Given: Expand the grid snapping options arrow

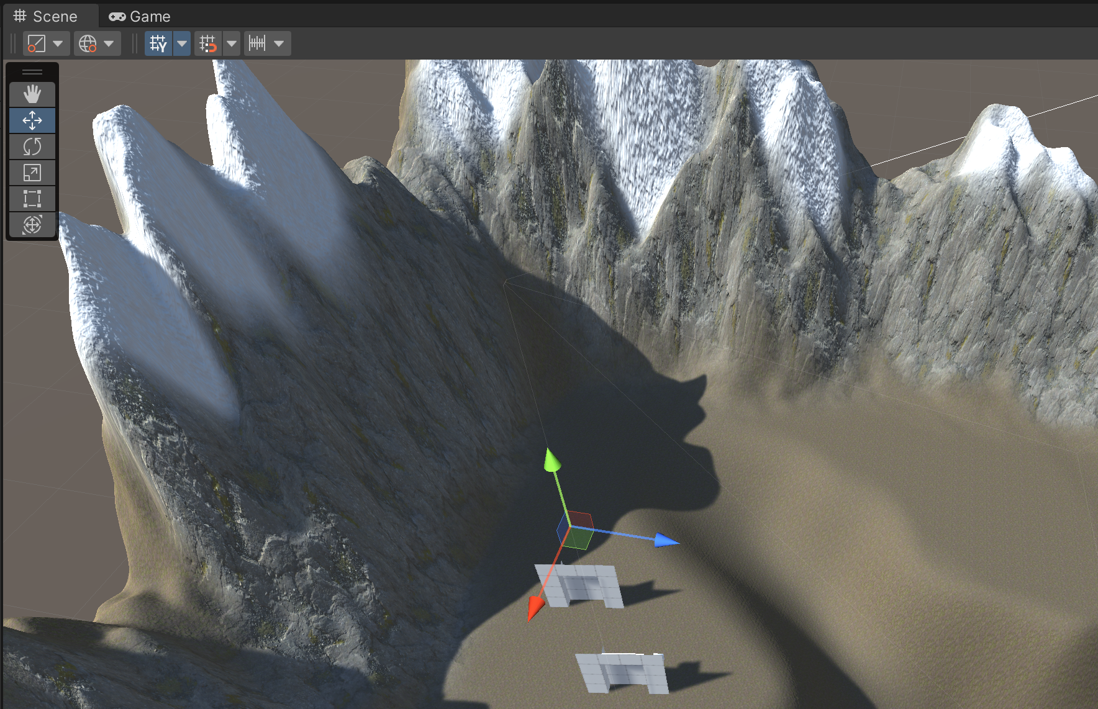Looking at the screenshot, I should 232,43.
